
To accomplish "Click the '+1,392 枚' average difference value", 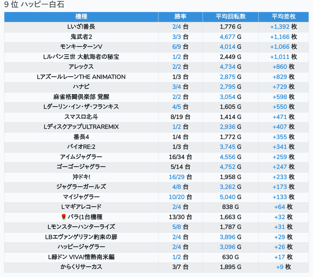I will tap(283, 27).
